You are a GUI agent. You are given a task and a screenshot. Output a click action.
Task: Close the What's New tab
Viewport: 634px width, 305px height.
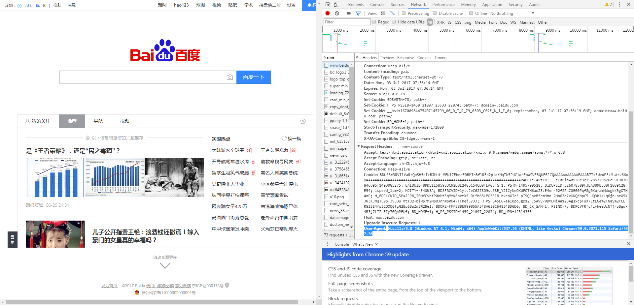pos(376,244)
